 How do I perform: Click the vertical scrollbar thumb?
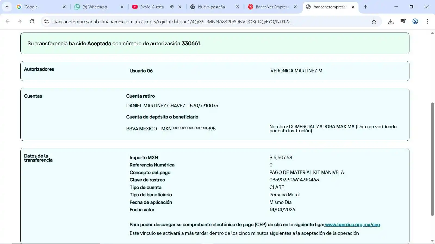click(x=432, y=159)
